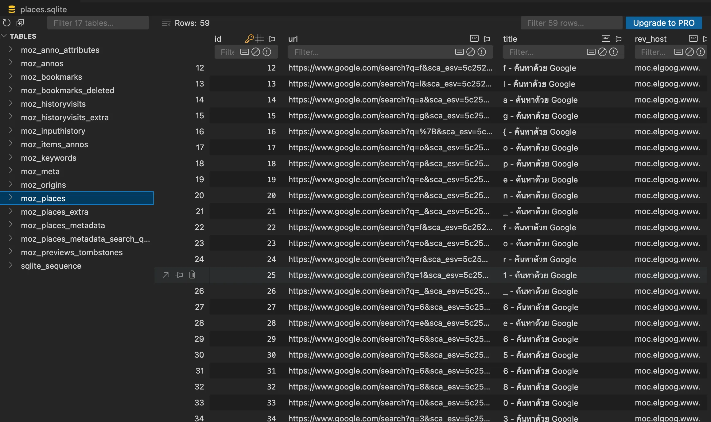Image resolution: width=711 pixels, height=422 pixels.
Task: Click the new query icon beside refresh
Action: [x=20, y=23]
